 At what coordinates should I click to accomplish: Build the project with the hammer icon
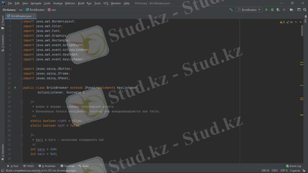[x=231, y=10]
